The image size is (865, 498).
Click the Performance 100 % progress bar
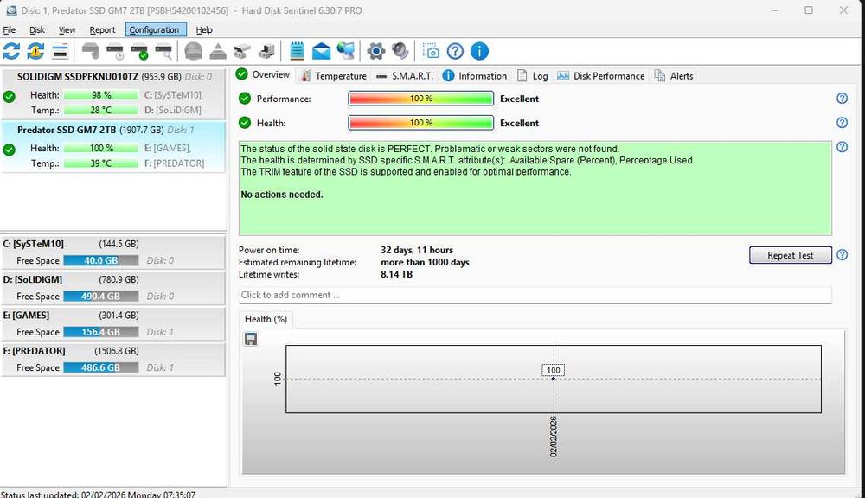point(421,99)
